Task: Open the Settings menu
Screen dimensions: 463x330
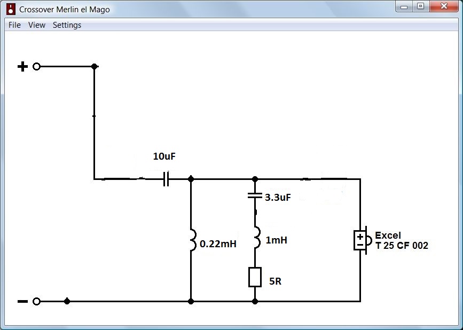Action: [x=67, y=25]
